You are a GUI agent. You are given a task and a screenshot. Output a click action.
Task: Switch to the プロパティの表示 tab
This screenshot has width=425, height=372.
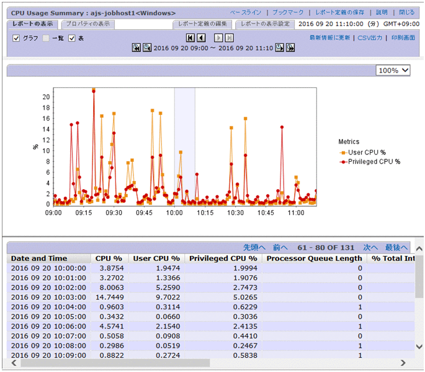coord(87,24)
